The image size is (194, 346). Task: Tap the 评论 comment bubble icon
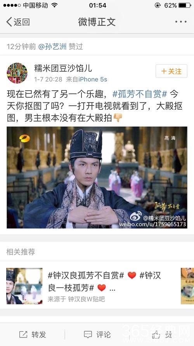88,335
